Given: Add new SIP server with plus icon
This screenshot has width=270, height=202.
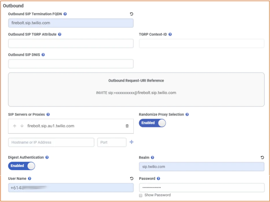Looking at the screenshot, I should click(x=131, y=142).
